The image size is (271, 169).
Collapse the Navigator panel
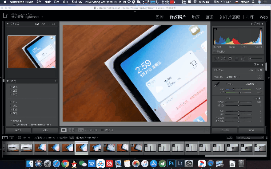click(8, 24)
